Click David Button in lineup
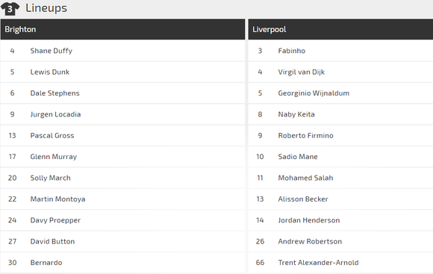Screen dimensions: 433x274 point(52,241)
